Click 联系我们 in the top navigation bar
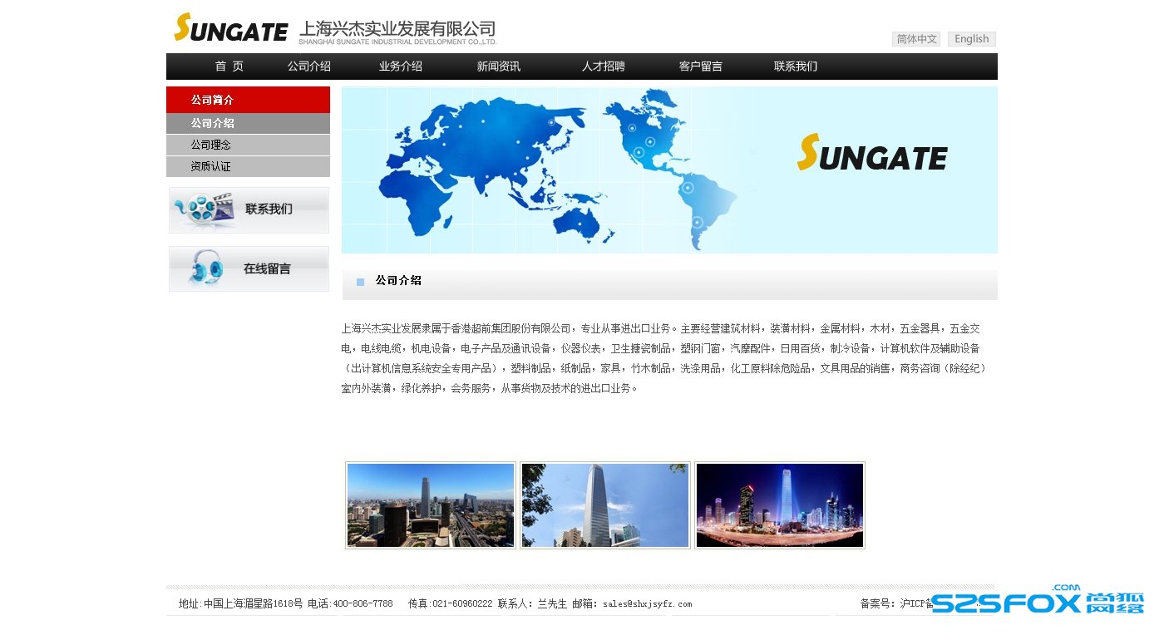Viewport: 1164px width, 635px height. 796,66
